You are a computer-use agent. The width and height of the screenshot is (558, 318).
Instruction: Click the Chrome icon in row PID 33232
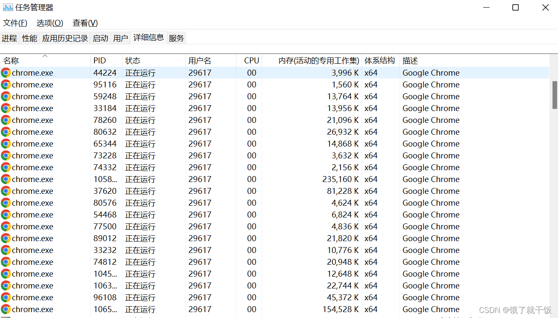pos(6,250)
